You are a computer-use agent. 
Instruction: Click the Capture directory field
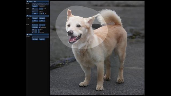click(x=40, y=37)
